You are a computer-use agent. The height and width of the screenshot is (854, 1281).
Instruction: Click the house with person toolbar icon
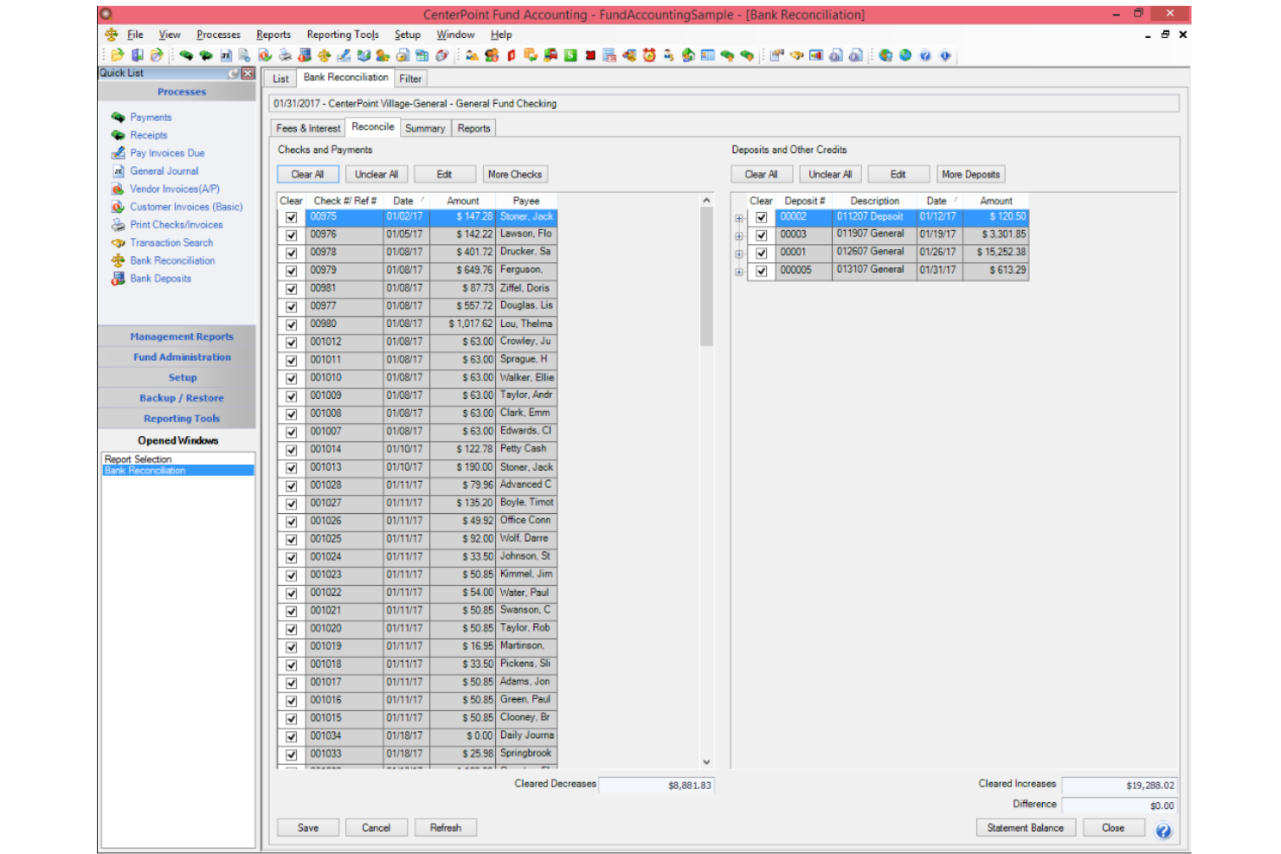688,55
